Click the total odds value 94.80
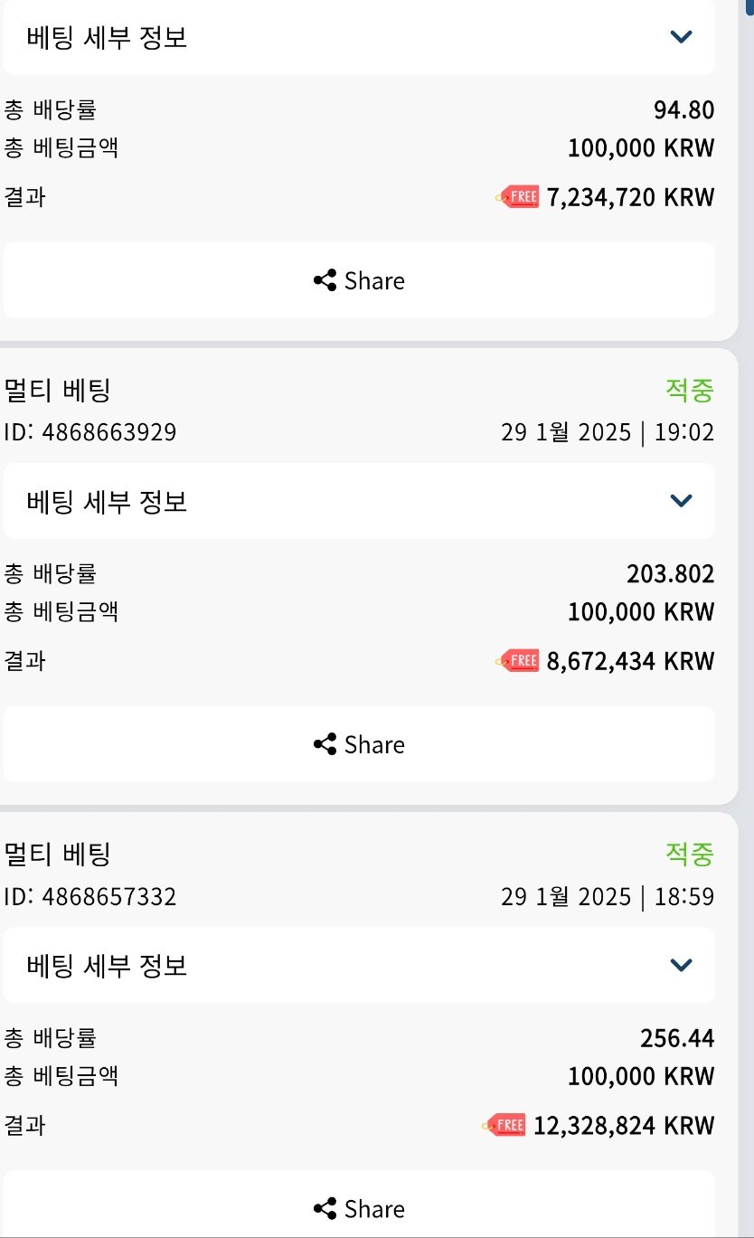 (x=683, y=110)
